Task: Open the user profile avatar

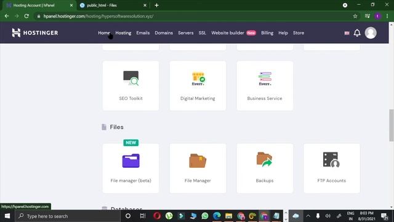Action: click(371, 33)
